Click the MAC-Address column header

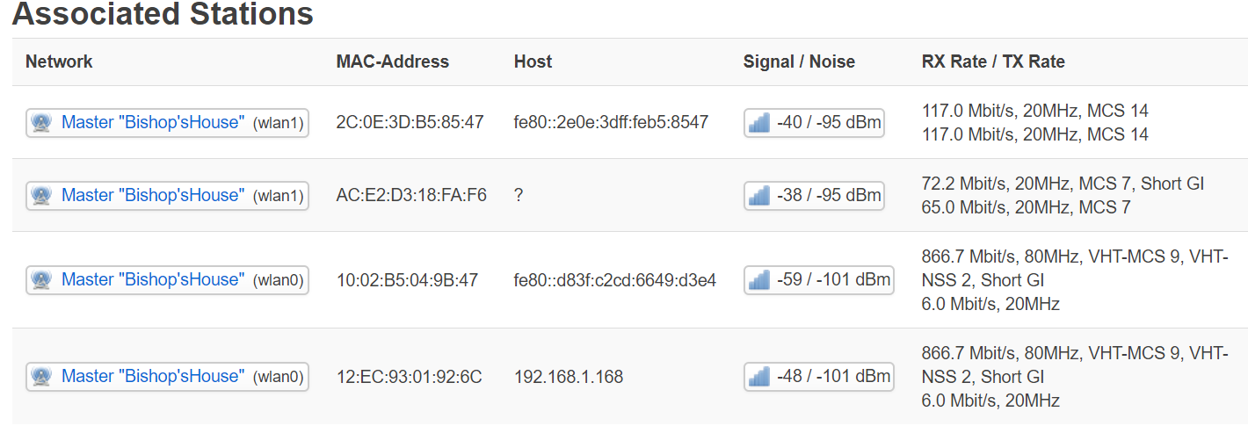(392, 61)
